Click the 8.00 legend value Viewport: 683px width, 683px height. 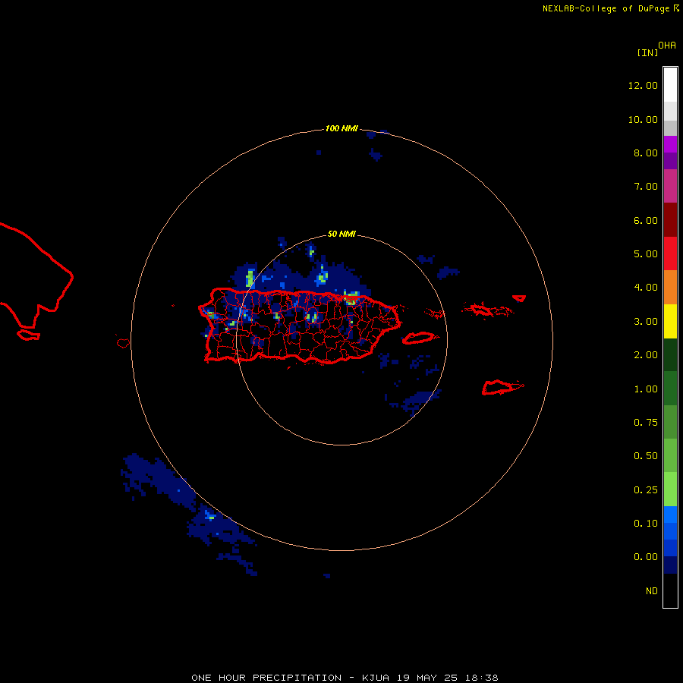click(x=646, y=153)
